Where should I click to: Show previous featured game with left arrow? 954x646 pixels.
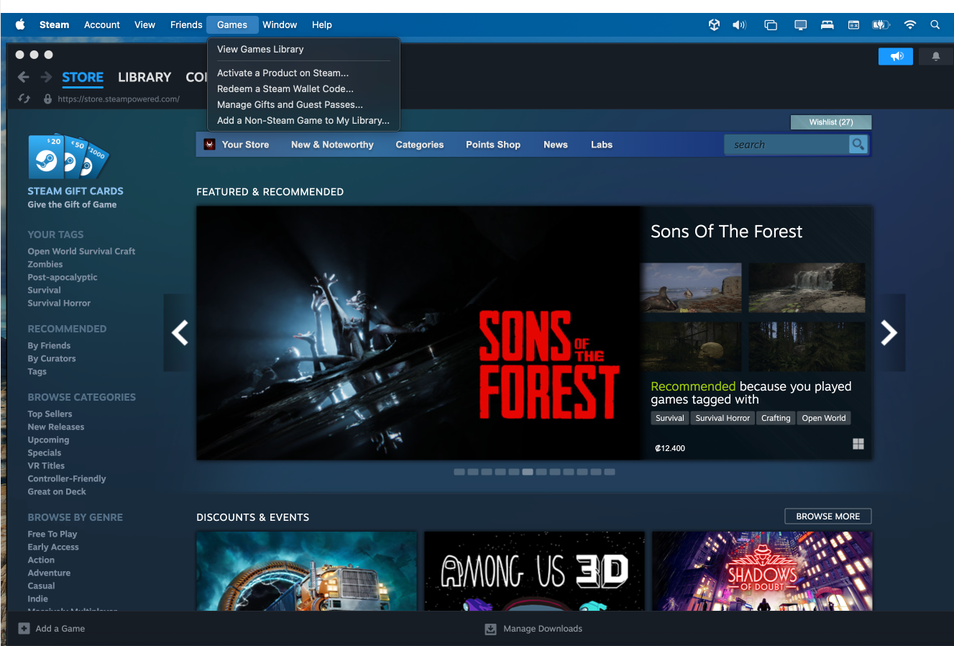click(180, 332)
